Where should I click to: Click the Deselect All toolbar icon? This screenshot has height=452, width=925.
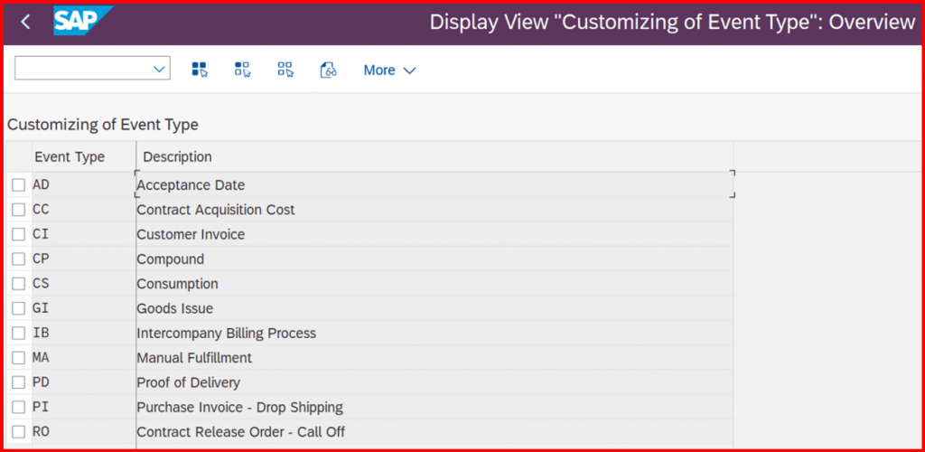[285, 70]
